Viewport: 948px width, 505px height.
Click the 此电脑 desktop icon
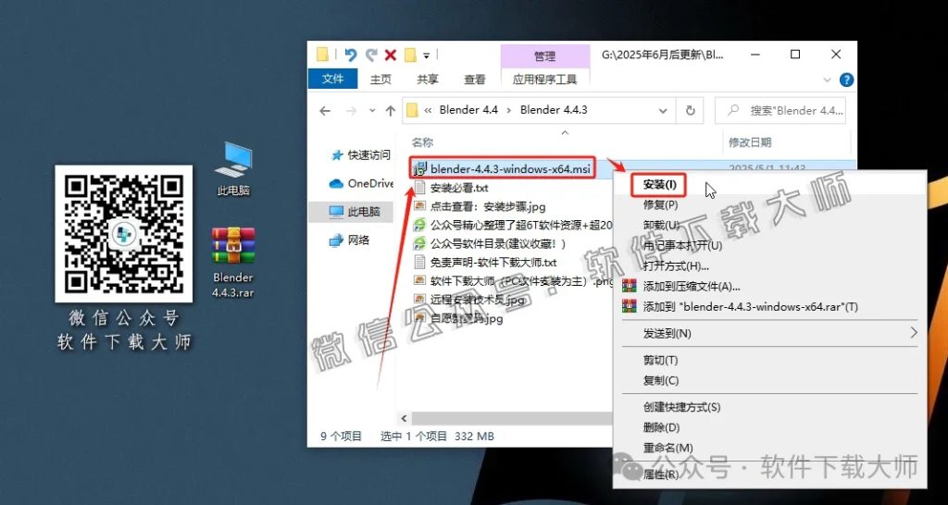click(x=232, y=169)
